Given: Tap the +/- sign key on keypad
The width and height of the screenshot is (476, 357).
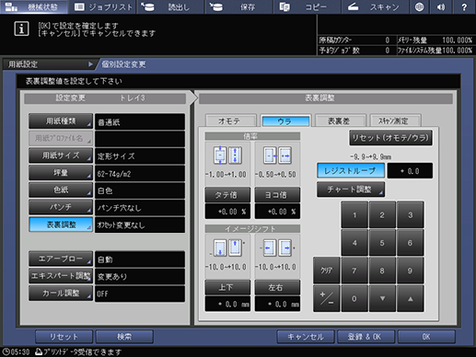Looking at the screenshot, I should coord(326,298).
